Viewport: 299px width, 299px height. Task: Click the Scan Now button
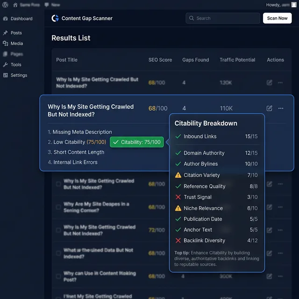tap(277, 18)
